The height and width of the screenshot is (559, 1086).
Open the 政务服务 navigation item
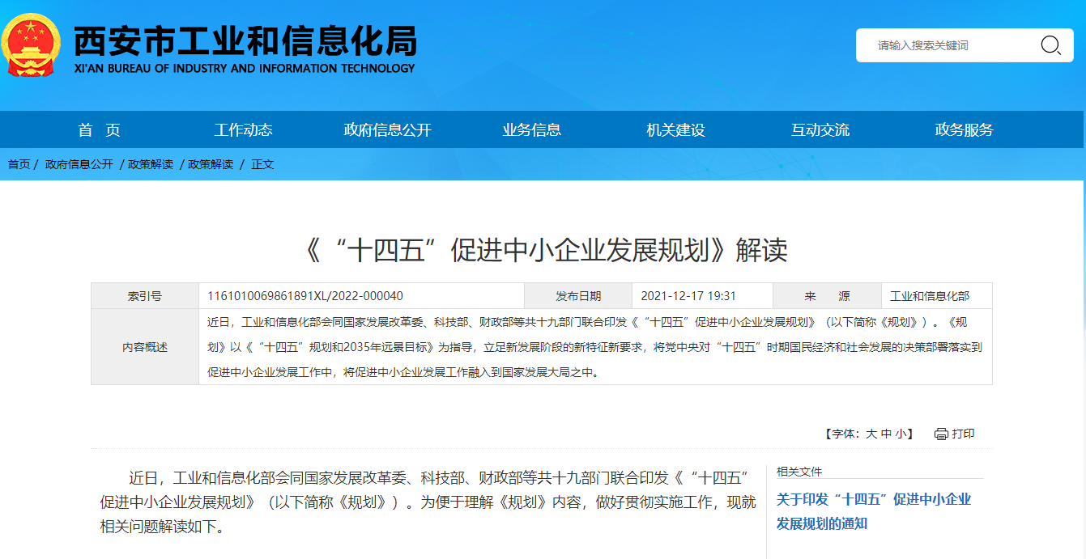coord(964,130)
